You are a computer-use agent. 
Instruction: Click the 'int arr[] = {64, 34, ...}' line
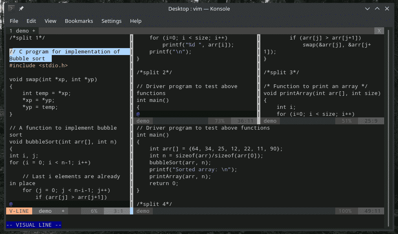coord(216,149)
